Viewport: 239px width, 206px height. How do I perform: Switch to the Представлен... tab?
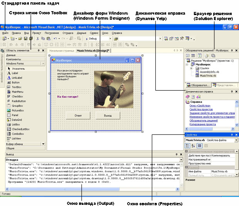pos(225,85)
